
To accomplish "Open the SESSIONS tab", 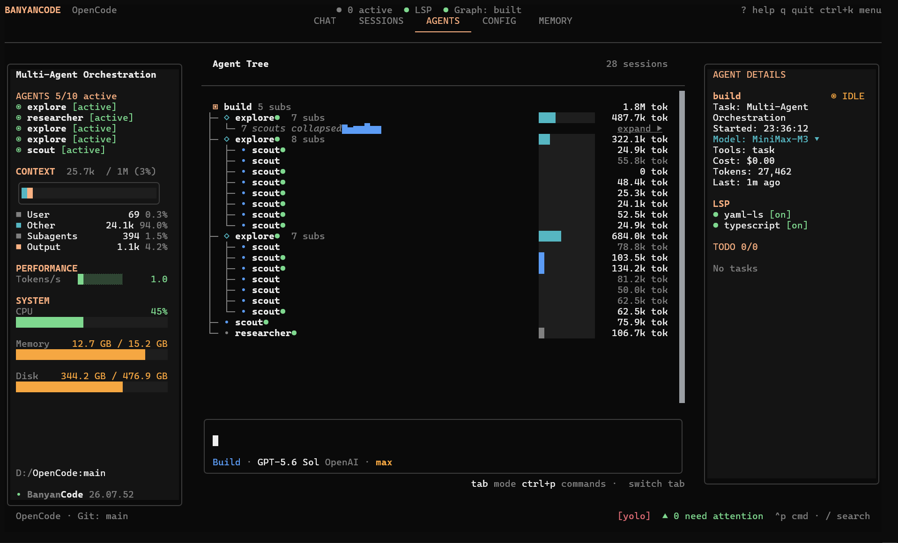I will point(381,21).
